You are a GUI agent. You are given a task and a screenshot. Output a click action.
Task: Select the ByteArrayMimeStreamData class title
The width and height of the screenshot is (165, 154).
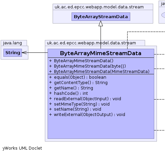click(101, 53)
